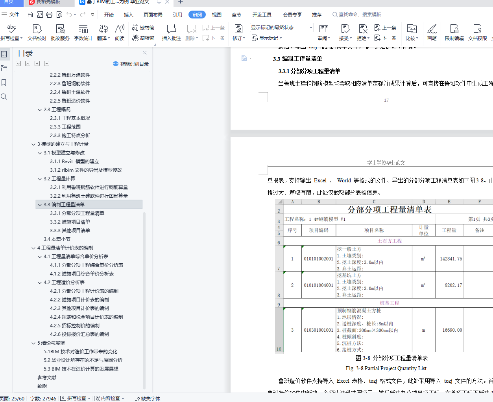Viewport: 493px width, 402px height.
Task: Open 字数统计 word count tool
Action: [x=83, y=32]
